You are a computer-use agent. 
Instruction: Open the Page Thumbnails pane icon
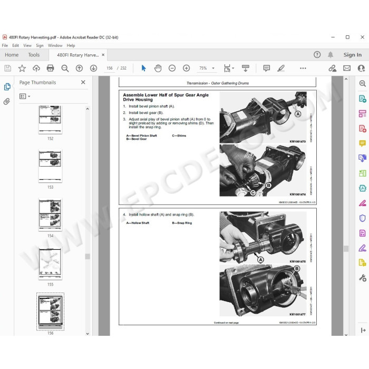[x=7, y=86]
